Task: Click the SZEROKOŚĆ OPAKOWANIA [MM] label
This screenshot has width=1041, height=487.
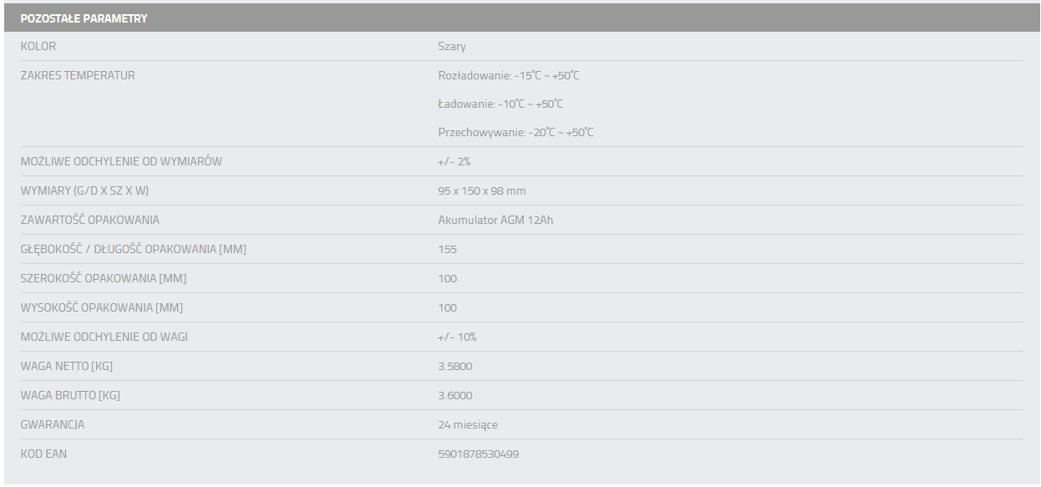Action: click(x=104, y=279)
